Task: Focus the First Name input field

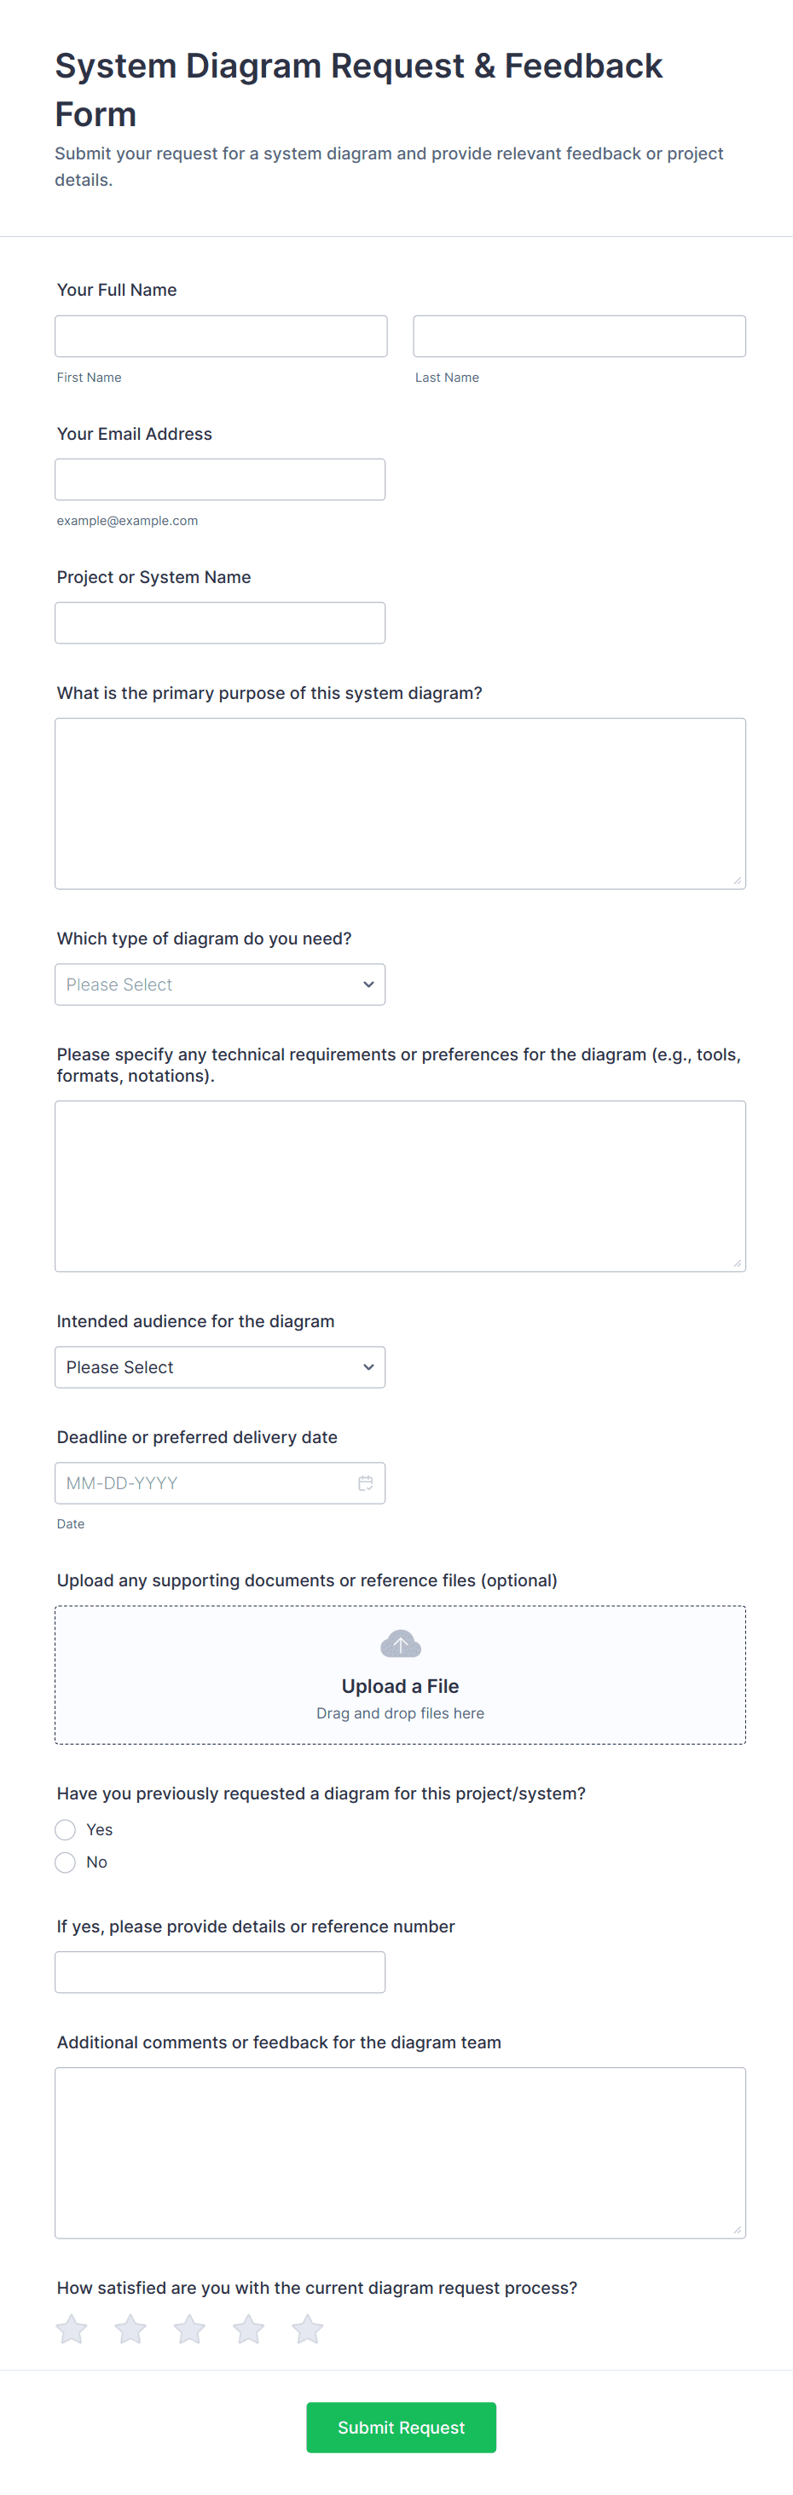Action: [221, 336]
